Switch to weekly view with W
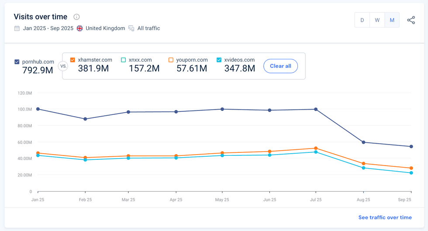 (x=377, y=20)
